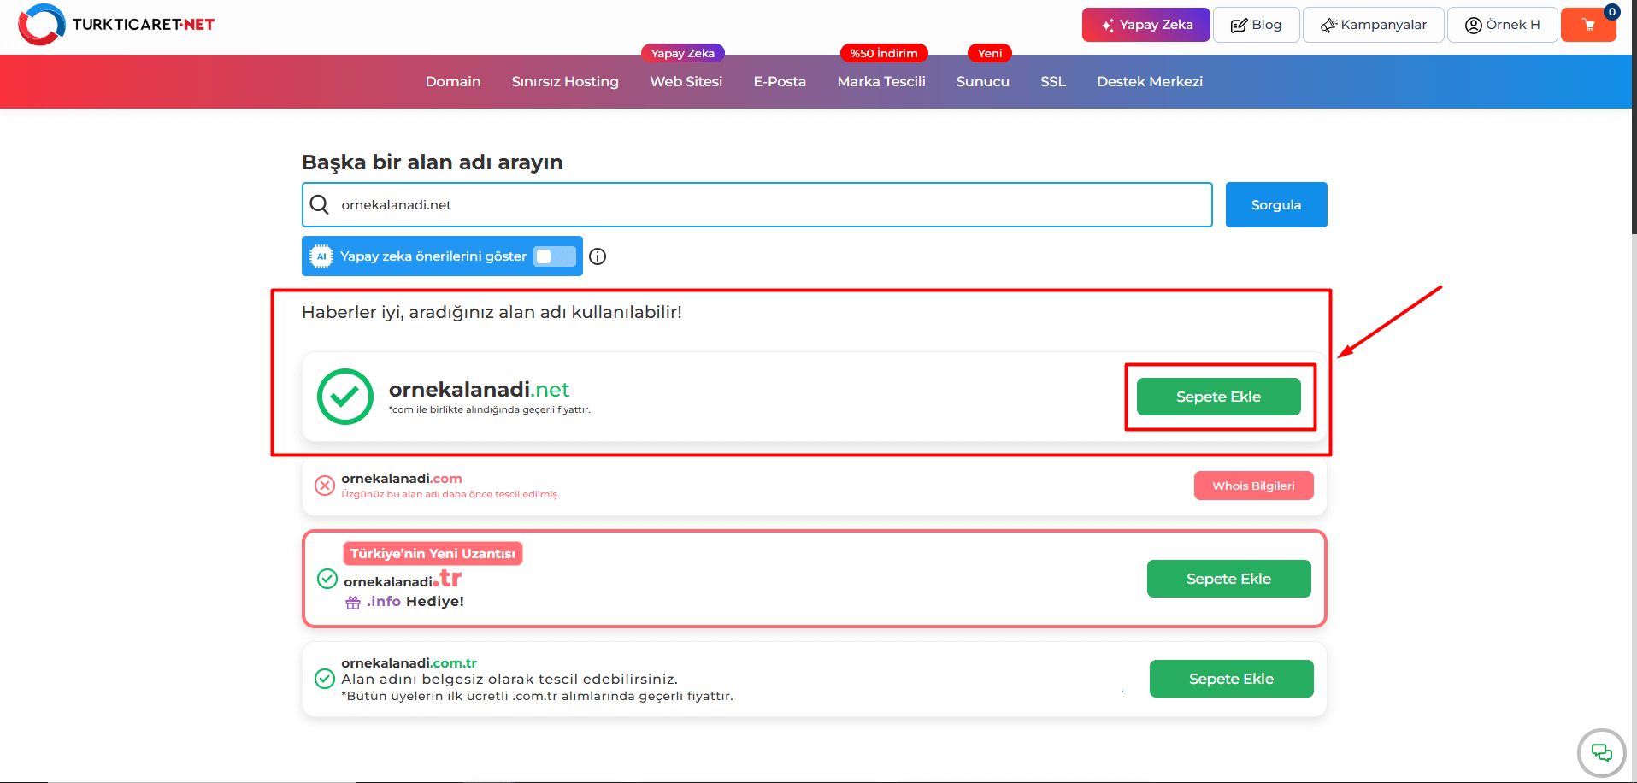The height and width of the screenshot is (783, 1637).
Task: Click the green checkmark for ornekalanadi.net
Action: click(344, 397)
